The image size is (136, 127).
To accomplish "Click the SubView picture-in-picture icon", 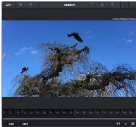I will pyautogui.click(x=30, y=5).
